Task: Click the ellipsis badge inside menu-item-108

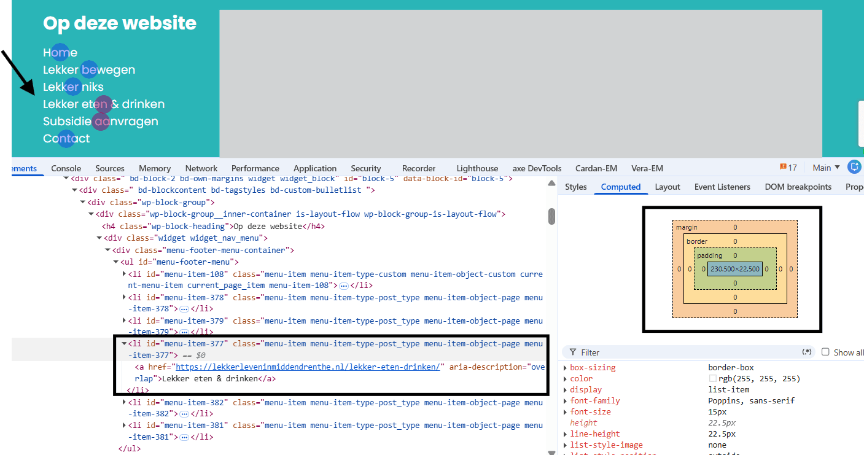Action: [344, 286]
